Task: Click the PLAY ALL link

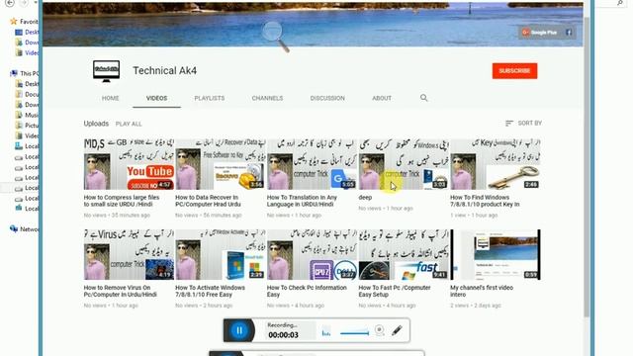Action: click(129, 124)
